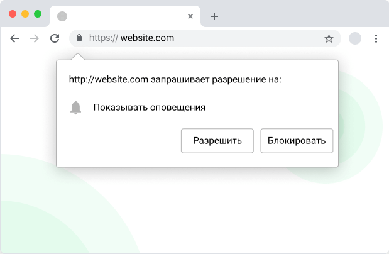Bookmark page with the star icon
389x254 pixels.
(329, 38)
